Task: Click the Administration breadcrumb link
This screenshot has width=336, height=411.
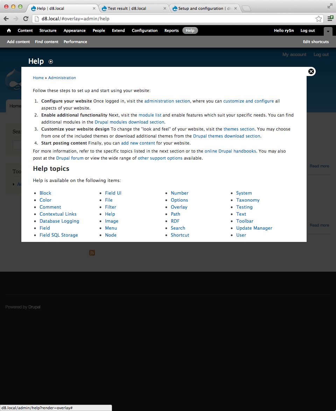Action: [62, 78]
